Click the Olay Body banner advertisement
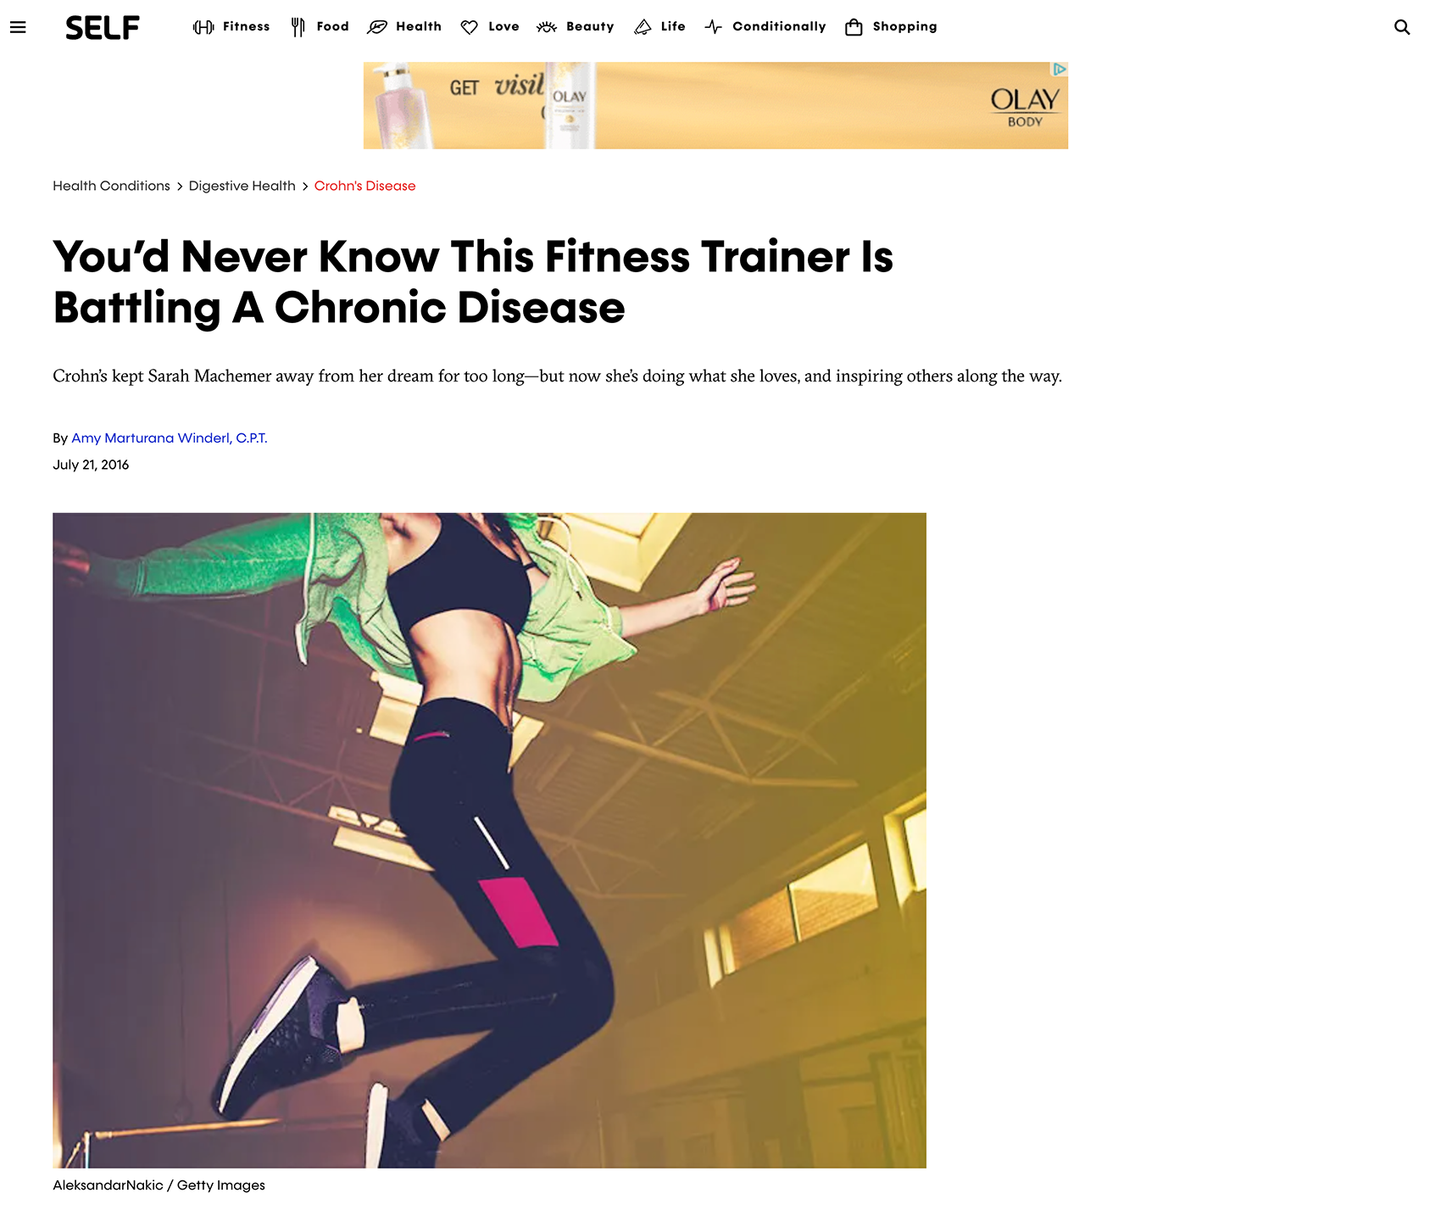Image resolution: width=1441 pixels, height=1210 pixels. [x=715, y=105]
